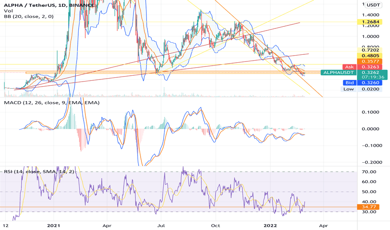Click the 2021 date on time axis

click(x=54, y=225)
